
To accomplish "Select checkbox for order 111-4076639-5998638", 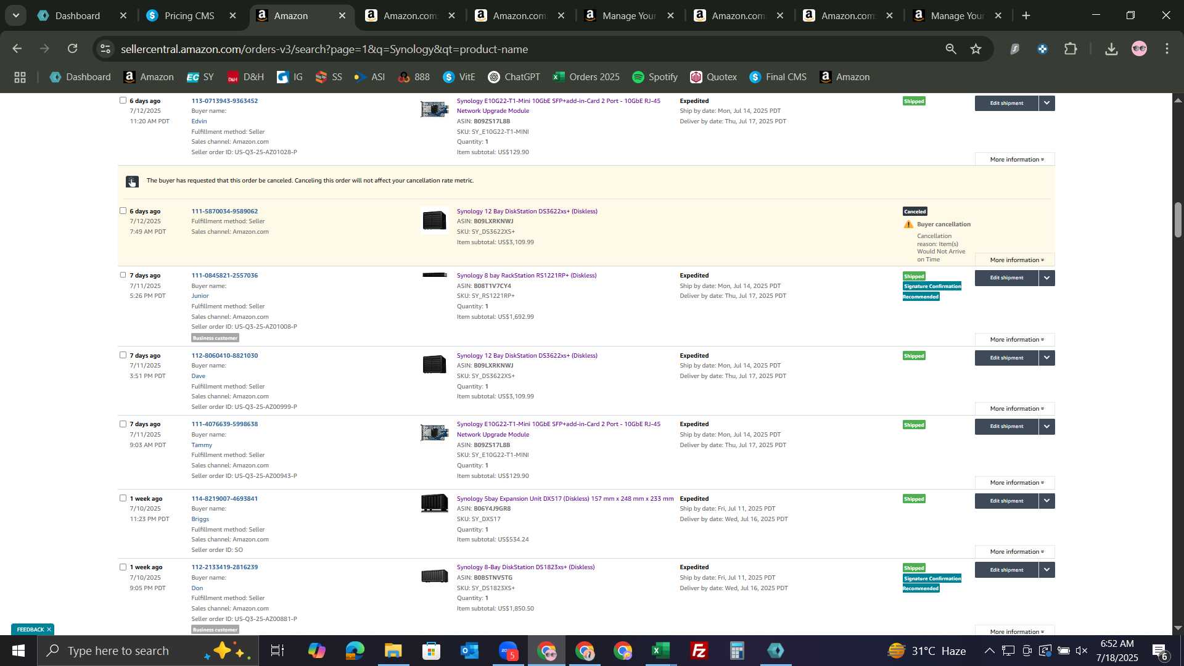I will (123, 424).
